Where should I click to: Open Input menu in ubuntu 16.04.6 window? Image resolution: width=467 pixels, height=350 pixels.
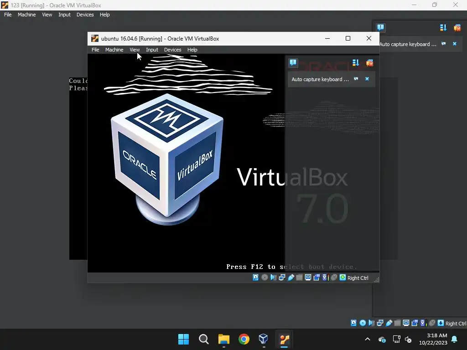click(x=152, y=50)
